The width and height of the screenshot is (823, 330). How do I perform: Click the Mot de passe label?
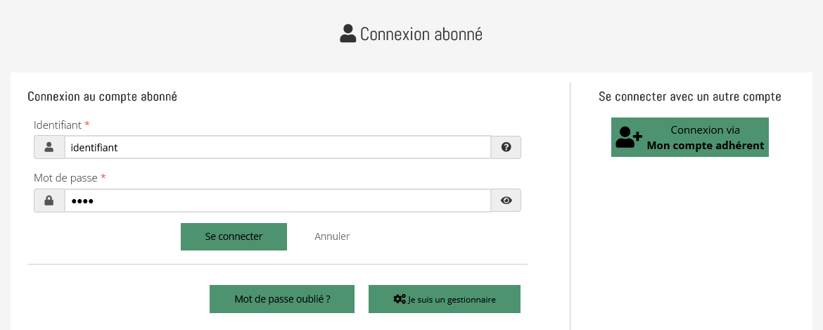point(65,178)
